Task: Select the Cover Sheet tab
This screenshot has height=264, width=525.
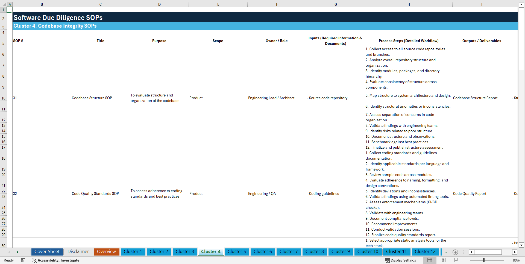Action: point(47,252)
